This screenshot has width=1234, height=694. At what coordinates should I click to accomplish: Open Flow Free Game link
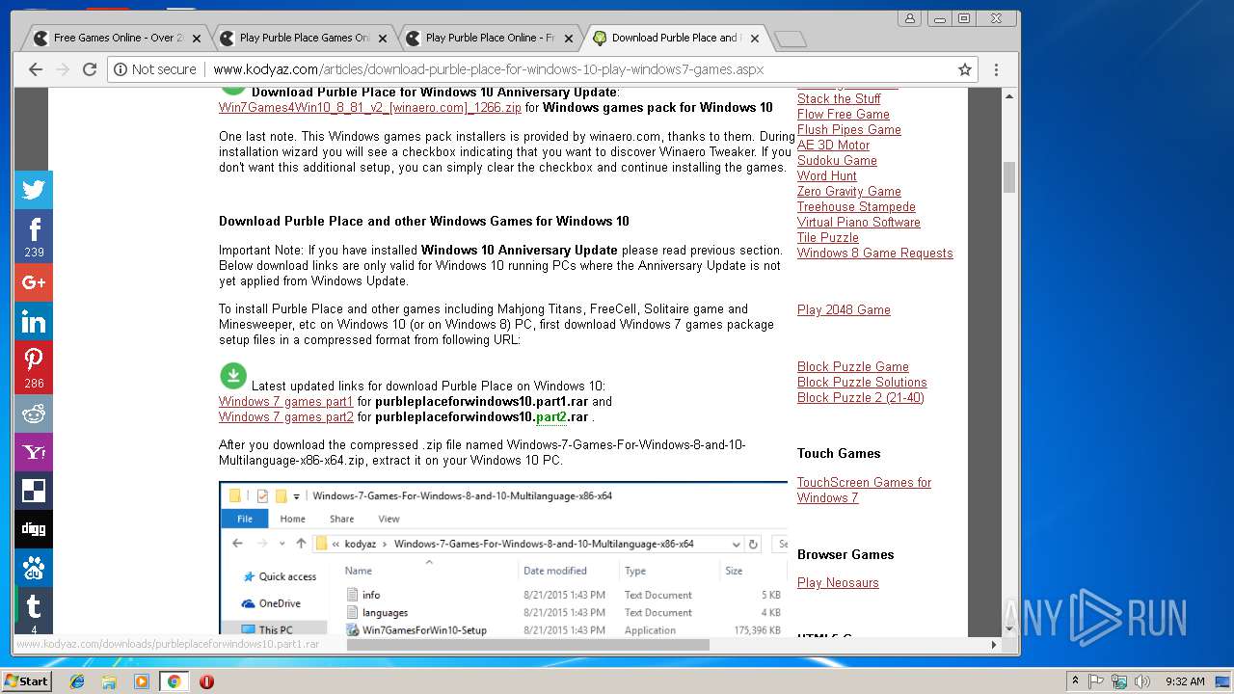point(844,114)
